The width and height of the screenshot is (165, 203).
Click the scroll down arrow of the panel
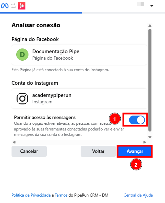(x=150, y=137)
